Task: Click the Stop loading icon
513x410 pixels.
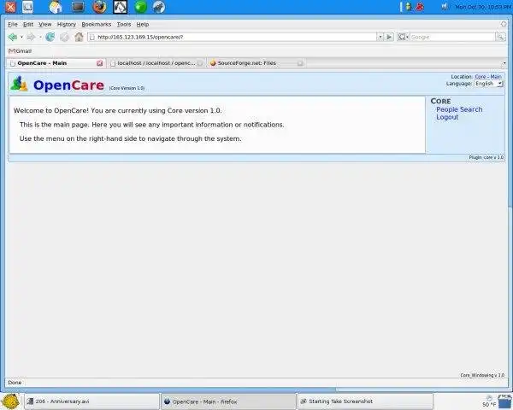Action: tap(64, 38)
